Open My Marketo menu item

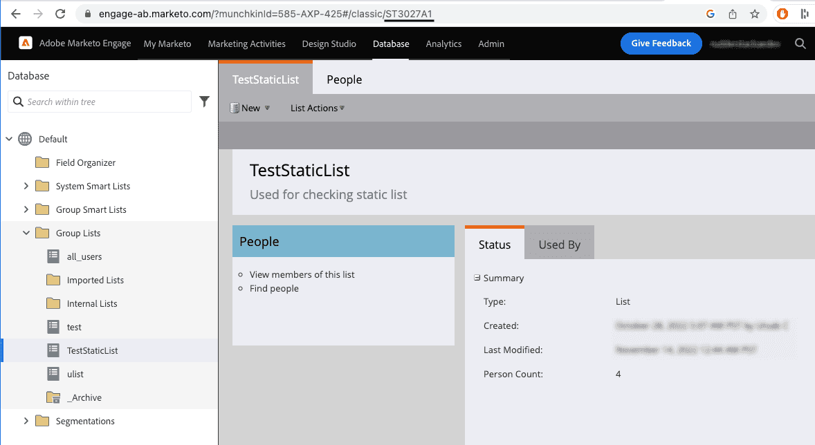(x=167, y=44)
